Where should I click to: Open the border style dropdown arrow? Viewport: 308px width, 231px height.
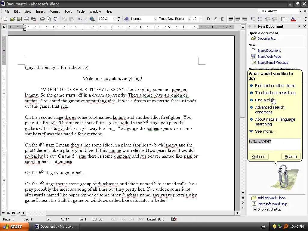click(x=288, y=19)
